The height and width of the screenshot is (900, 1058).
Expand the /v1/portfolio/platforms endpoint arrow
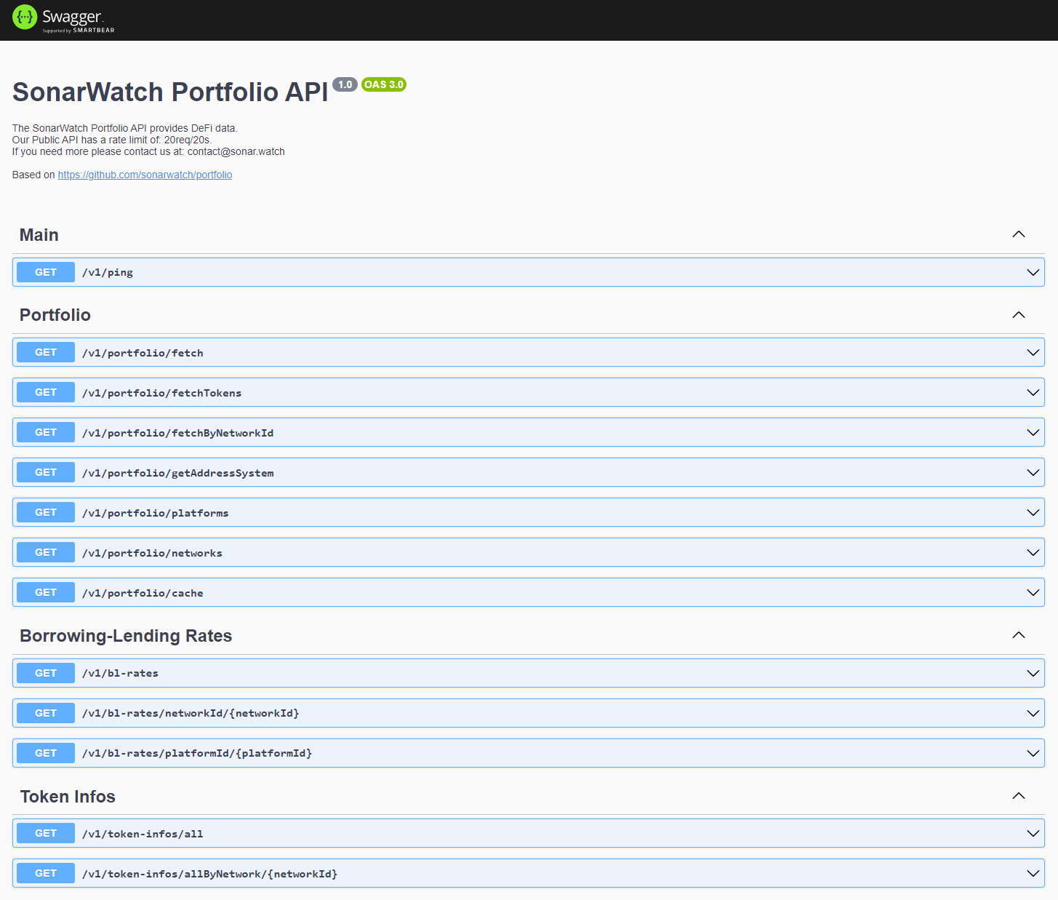pyautogui.click(x=1033, y=512)
